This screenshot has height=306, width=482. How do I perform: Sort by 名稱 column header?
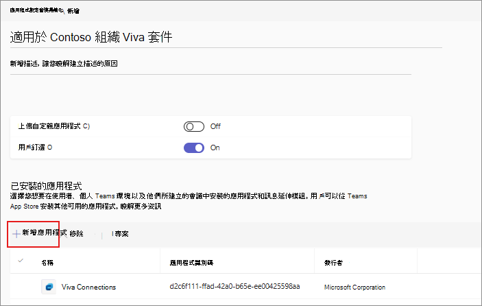click(x=47, y=263)
